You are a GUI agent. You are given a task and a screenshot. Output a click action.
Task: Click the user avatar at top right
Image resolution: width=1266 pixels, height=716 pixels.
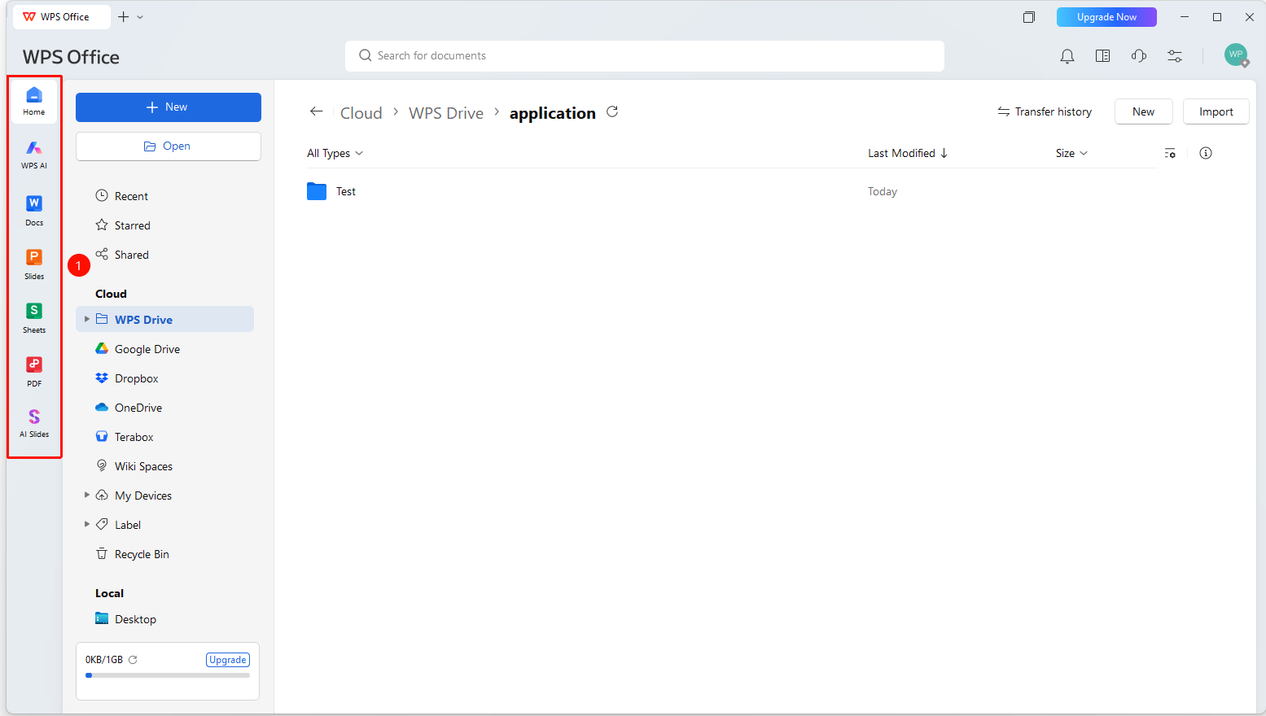(1236, 55)
